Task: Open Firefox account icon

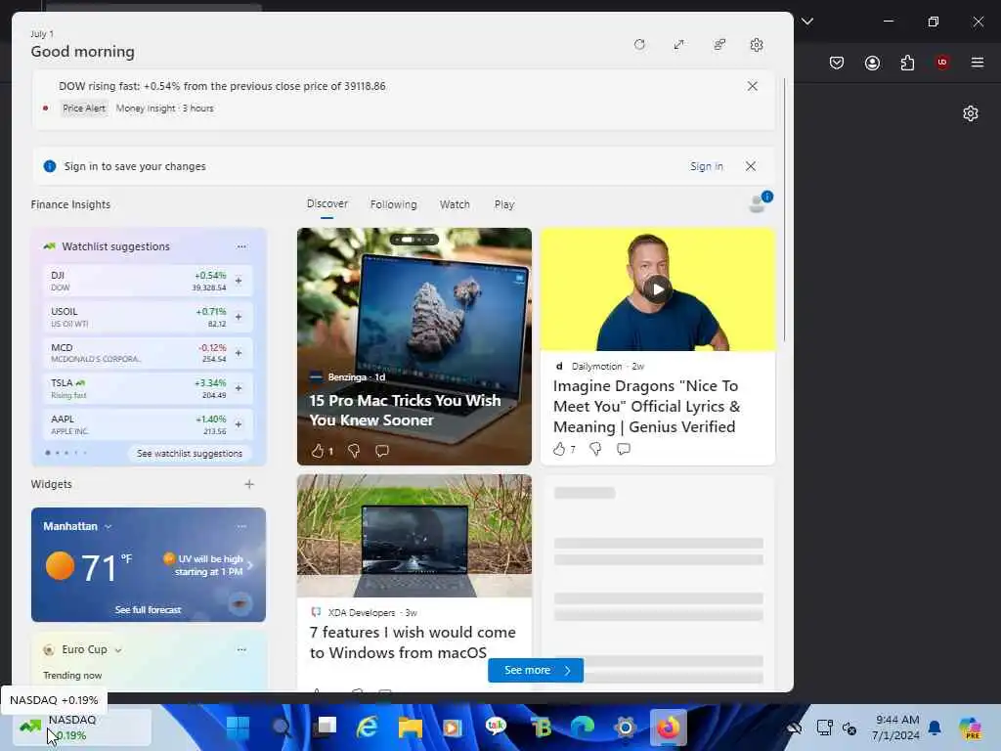Action: click(x=872, y=63)
